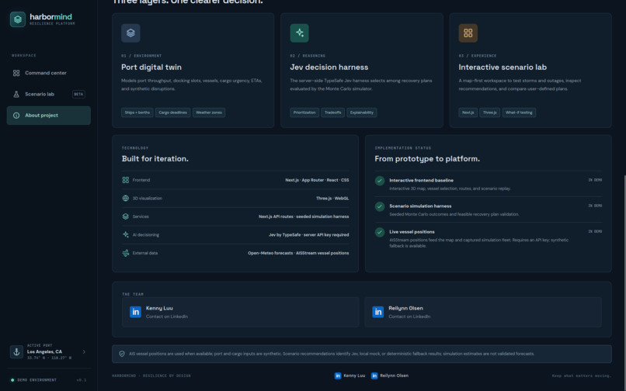Click LinkedIn icon in Reilynn Olsen card

(377, 312)
